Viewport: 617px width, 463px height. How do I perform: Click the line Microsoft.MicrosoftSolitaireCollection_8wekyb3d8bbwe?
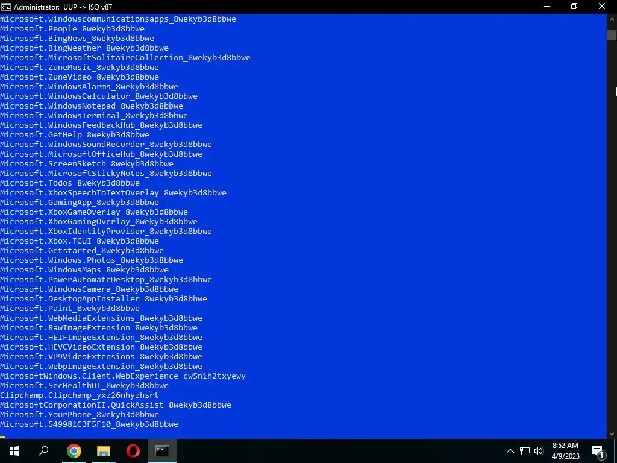[125, 58]
